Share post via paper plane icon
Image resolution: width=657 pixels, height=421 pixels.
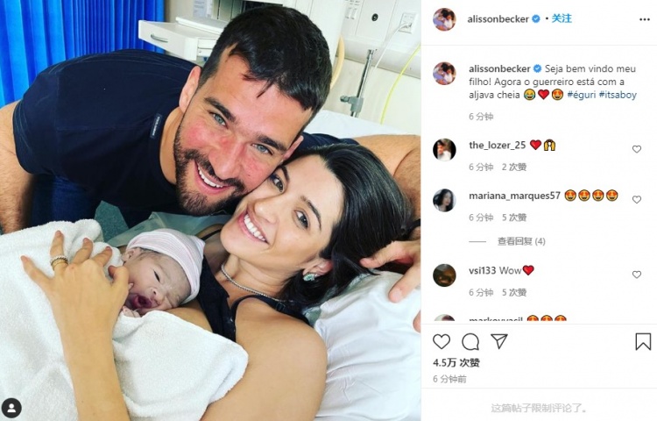(499, 341)
